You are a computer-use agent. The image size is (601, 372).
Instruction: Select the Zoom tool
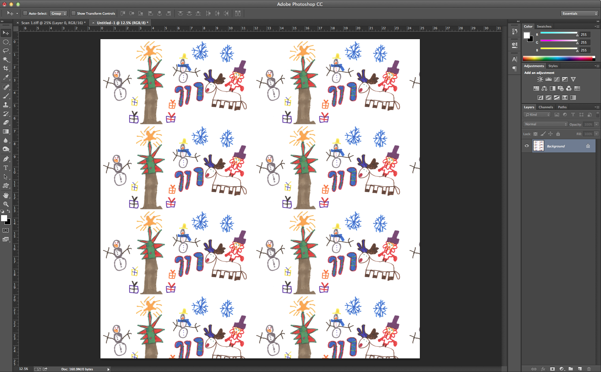6,204
